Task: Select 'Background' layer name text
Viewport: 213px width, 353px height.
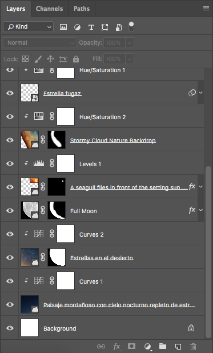Action: (x=60, y=328)
